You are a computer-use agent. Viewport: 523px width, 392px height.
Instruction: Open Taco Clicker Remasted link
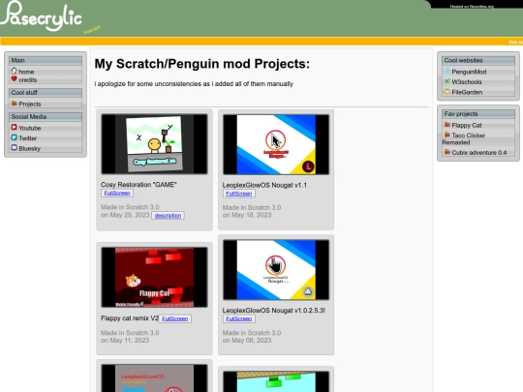[464, 138]
